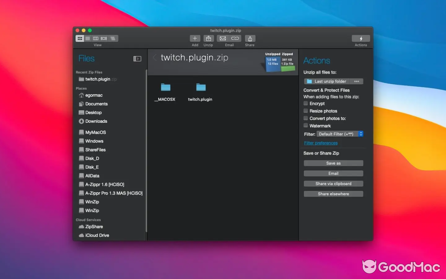Click the Add toolbar icon
The height and width of the screenshot is (279, 446).
(x=195, y=38)
